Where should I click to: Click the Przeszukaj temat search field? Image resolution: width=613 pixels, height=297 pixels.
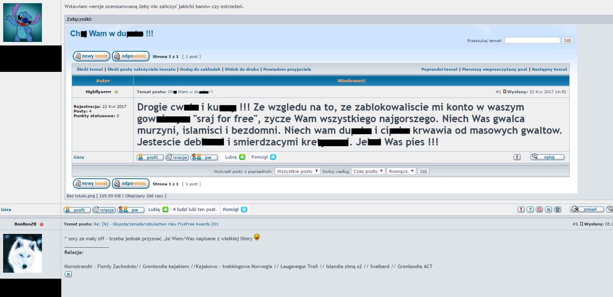tap(532, 41)
